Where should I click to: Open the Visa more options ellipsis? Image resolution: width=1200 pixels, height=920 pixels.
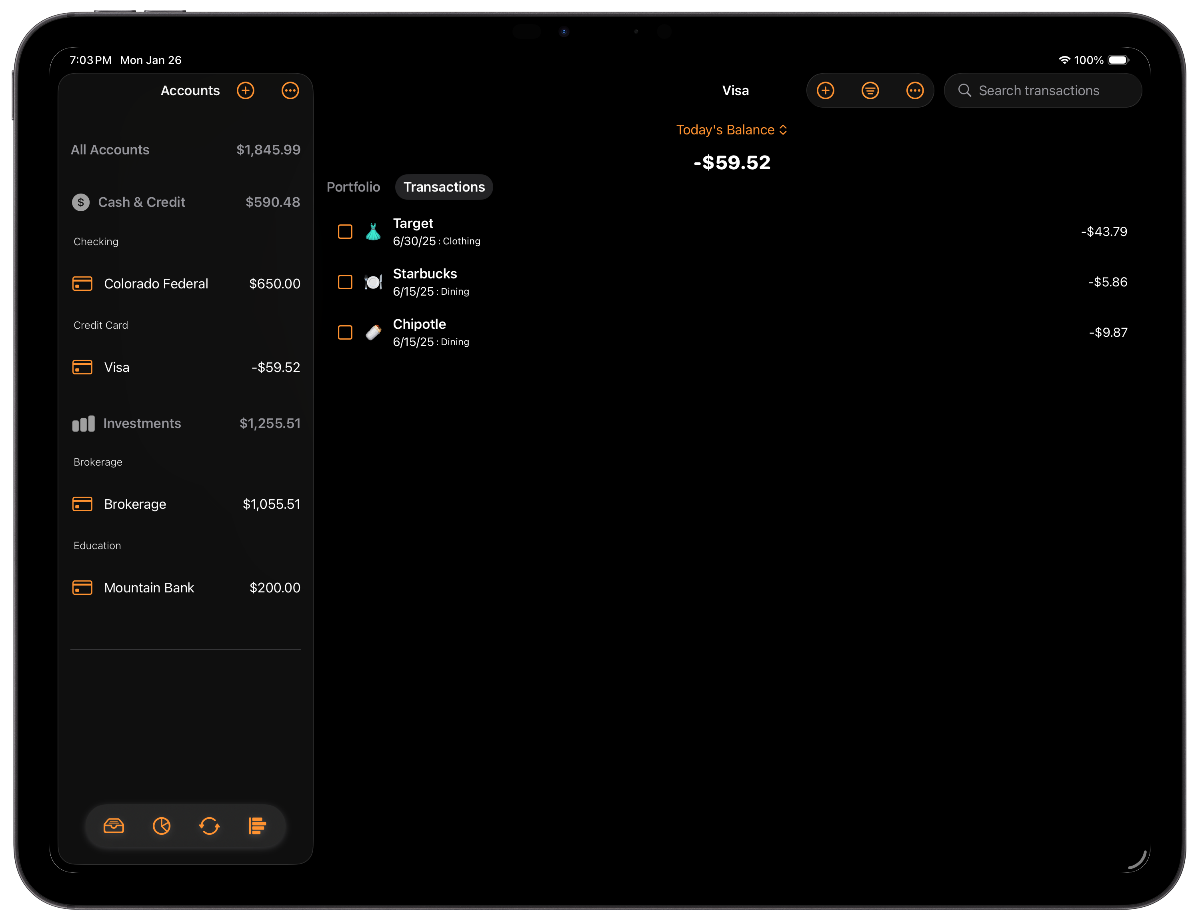pyautogui.click(x=915, y=90)
